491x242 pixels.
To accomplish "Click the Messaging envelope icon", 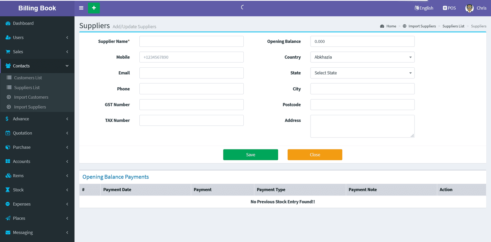I will coord(8,233).
